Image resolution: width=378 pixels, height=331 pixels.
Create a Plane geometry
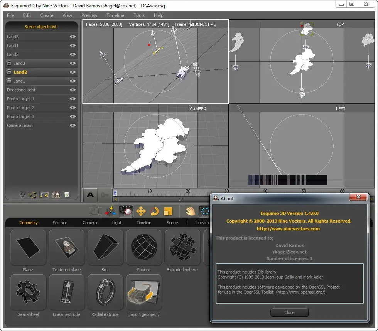(28, 248)
